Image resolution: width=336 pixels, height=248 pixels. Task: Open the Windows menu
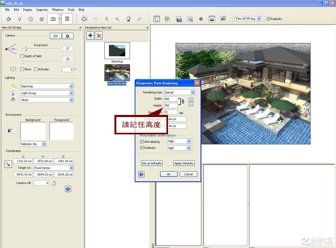pyautogui.click(x=58, y=10)
